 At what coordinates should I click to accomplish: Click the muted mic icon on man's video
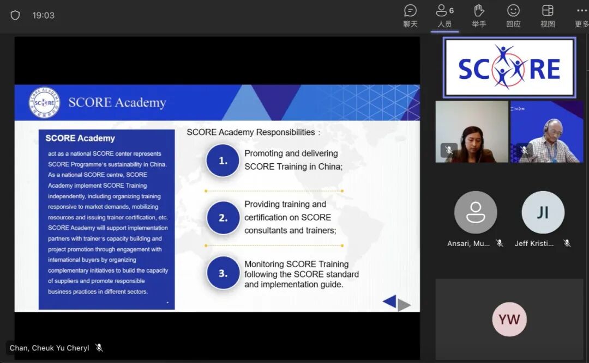tap(524, 150)
